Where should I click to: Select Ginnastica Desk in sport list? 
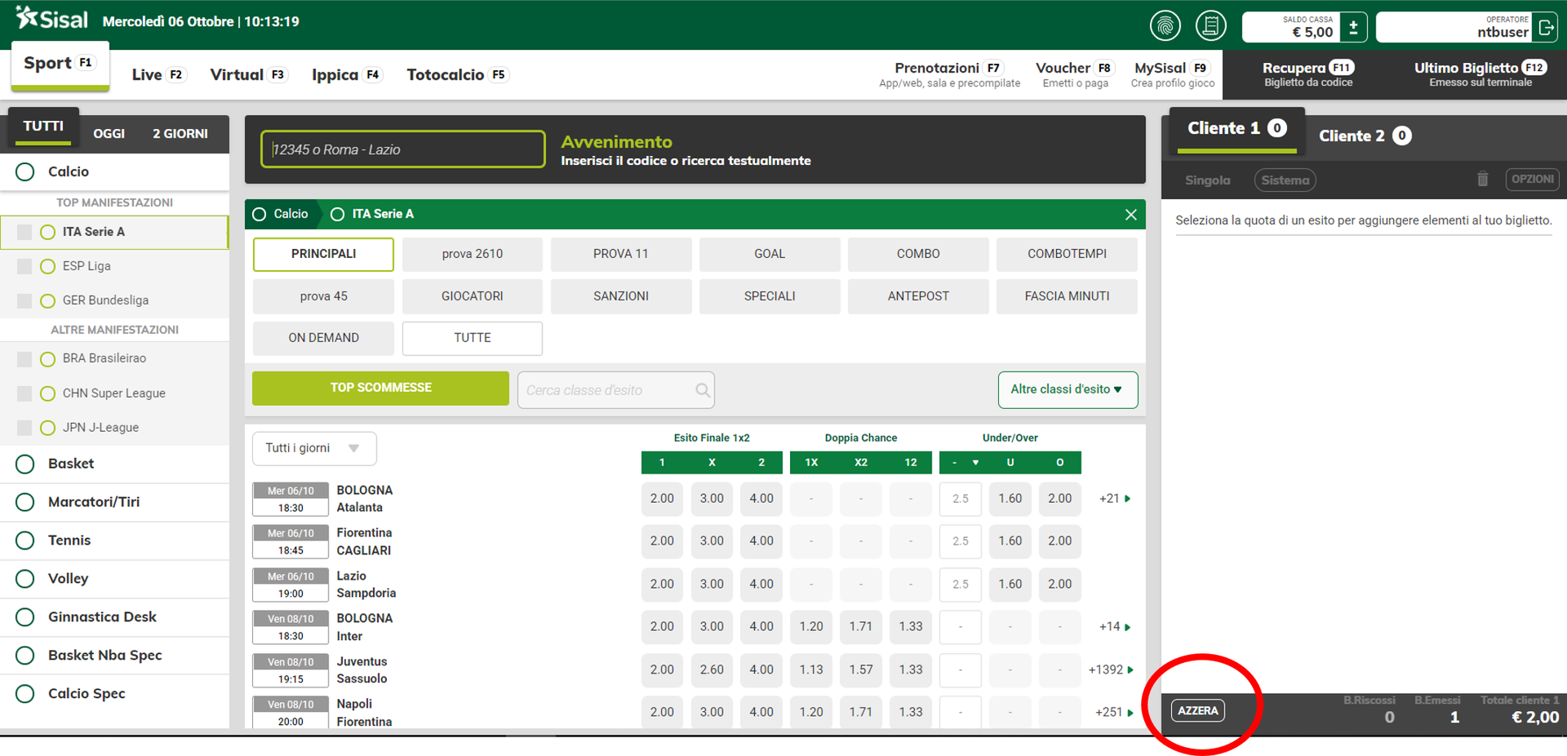(x=114, y=617)
